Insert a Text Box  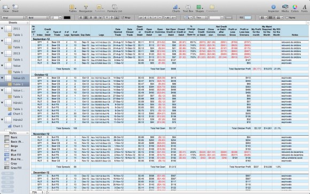click(x=188, y=9)
